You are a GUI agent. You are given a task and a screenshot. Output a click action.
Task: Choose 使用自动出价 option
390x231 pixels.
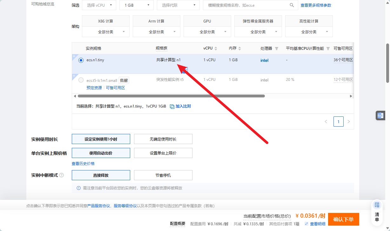101,153
